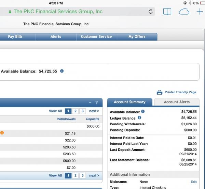Click the bottom next > pagination link

click(94, 175)
